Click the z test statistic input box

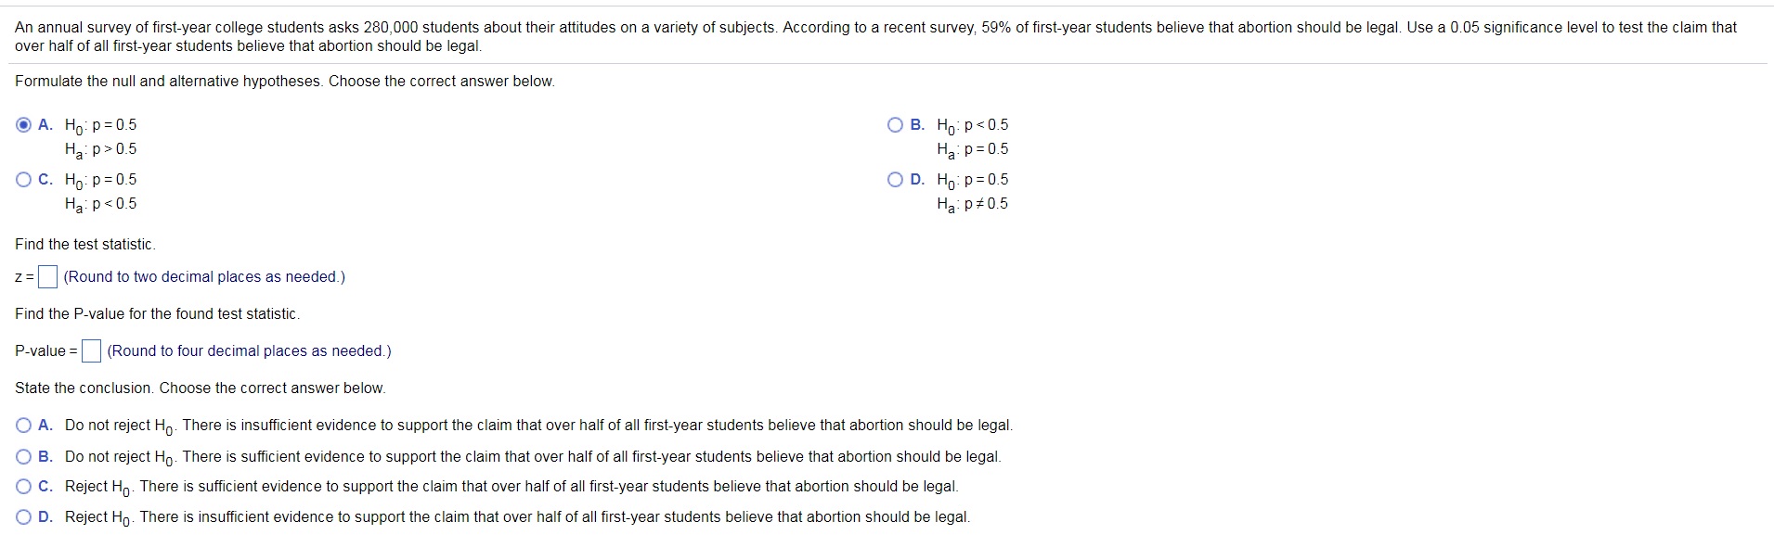point(48,277)
